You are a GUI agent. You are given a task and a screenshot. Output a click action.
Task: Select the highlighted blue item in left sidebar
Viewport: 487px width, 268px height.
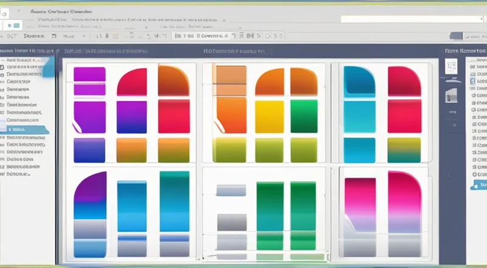[24, 129]
